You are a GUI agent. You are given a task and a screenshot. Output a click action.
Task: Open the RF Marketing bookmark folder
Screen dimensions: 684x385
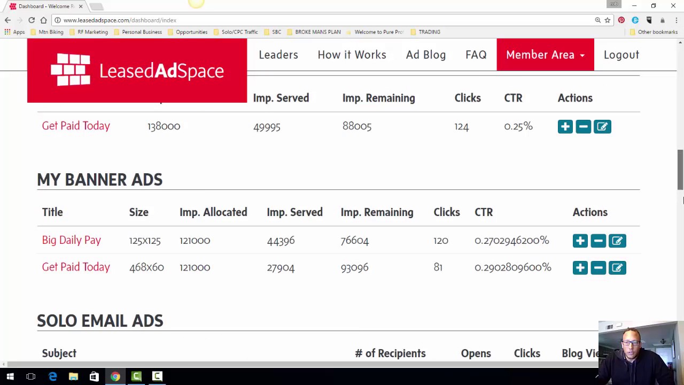(89, 32)
